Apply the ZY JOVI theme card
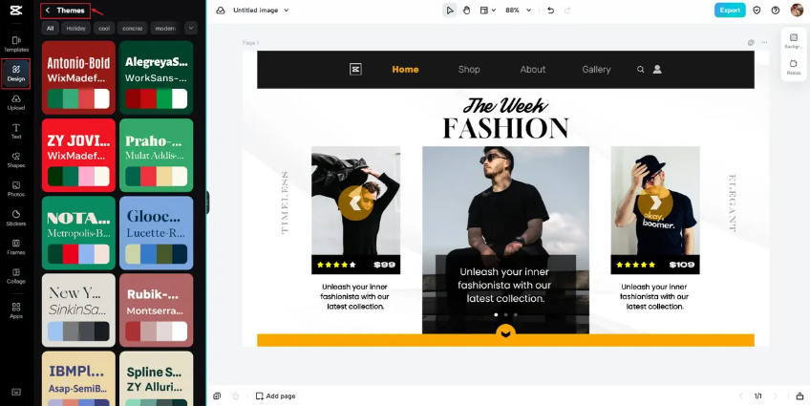The width and height of the screenshot is (810, 406). click(x=78, y=155)
